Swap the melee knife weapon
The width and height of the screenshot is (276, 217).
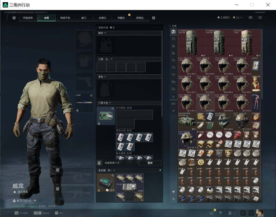[x=91, y=95]
